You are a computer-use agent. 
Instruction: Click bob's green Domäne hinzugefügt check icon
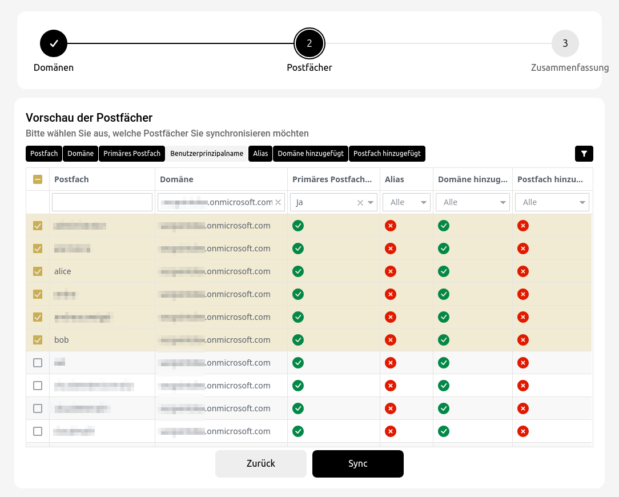click(x=444, y=340)
